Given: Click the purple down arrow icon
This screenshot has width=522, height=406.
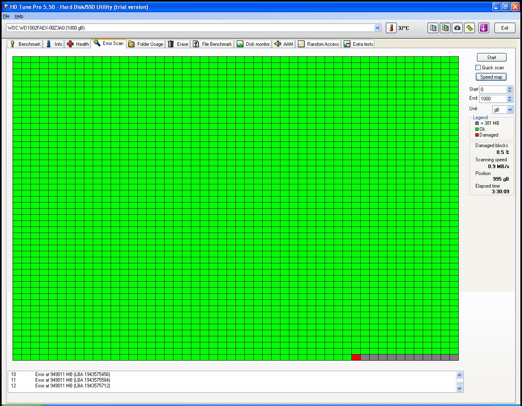Looking at the screenshot, I should [x=483, y=28].
